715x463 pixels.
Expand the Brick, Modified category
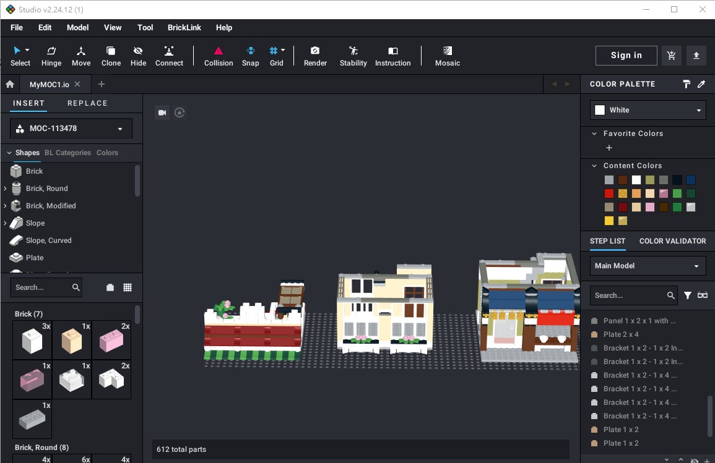tap(5, 206)
